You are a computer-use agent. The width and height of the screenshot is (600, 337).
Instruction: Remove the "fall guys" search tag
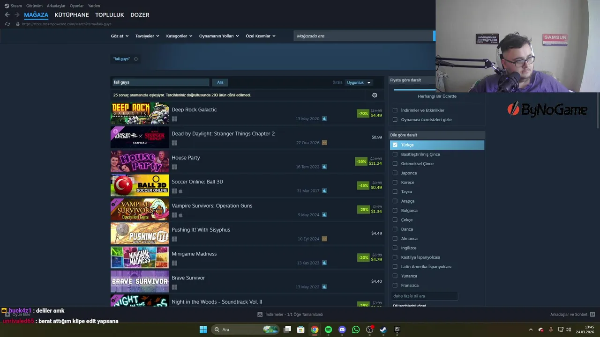(136, 59)
